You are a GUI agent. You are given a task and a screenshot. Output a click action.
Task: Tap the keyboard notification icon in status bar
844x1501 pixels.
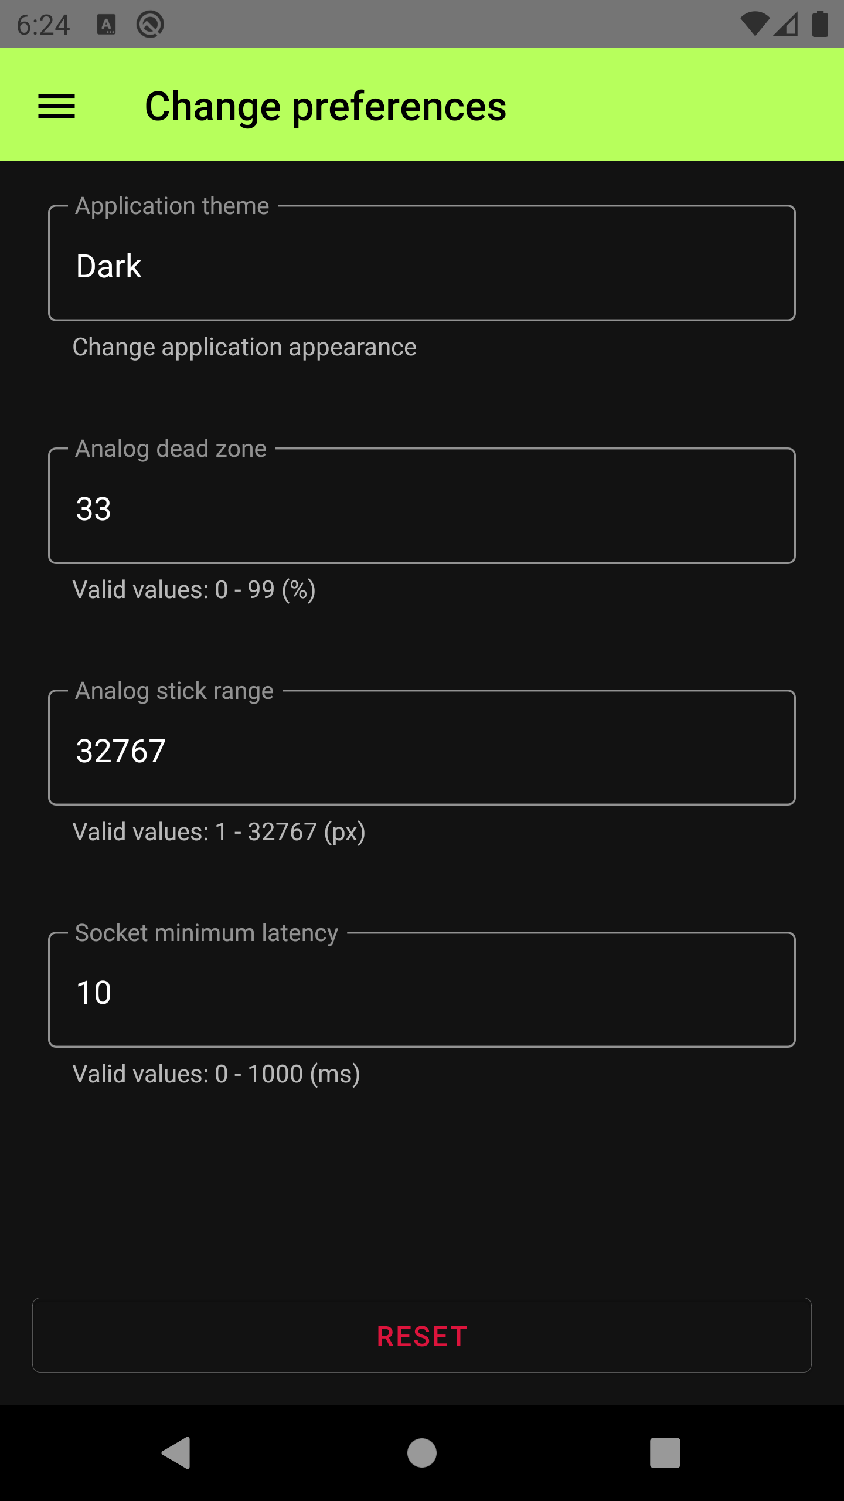point(106,25)
